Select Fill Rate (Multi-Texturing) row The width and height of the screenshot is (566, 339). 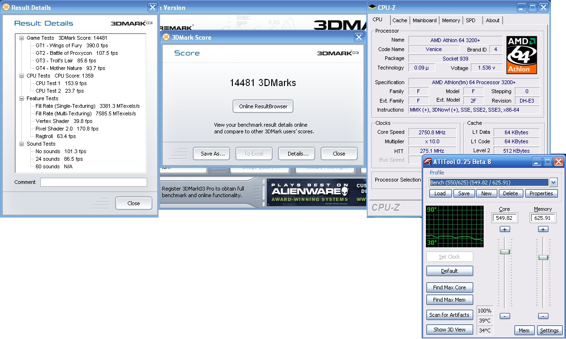[86, 113]
